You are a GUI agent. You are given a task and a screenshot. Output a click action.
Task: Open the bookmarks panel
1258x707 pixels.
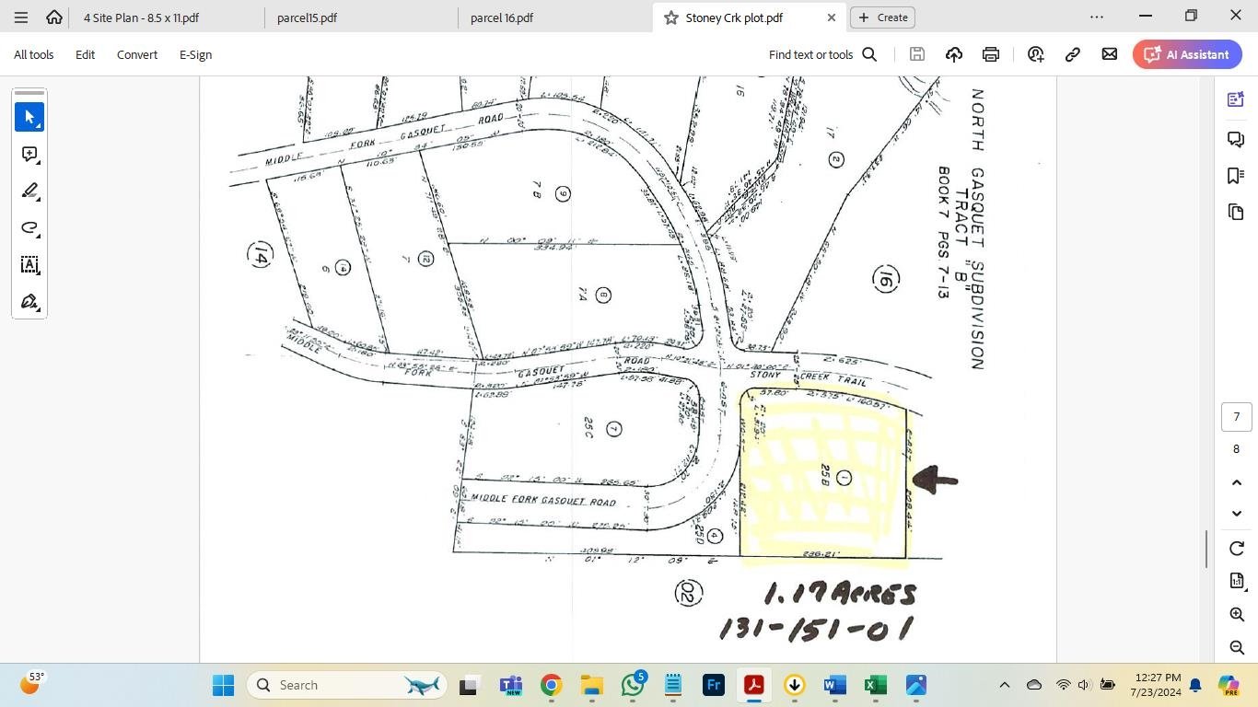pyautogui.click(x=1236, y=176)
